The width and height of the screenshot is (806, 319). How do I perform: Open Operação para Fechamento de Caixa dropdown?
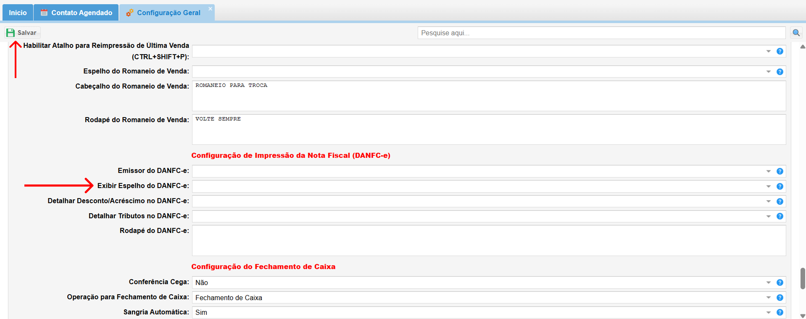point(768,298)
